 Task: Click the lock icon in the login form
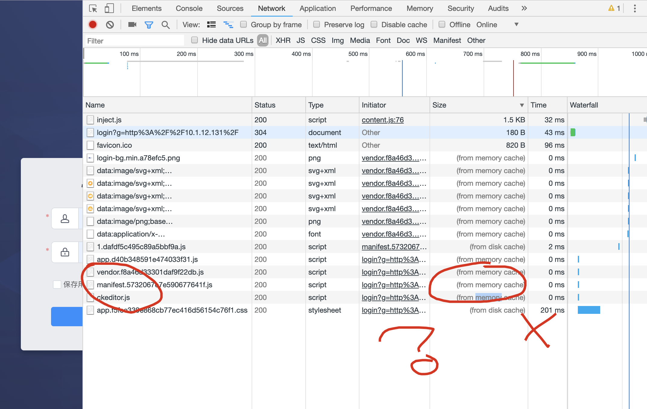tap(65, 252)
